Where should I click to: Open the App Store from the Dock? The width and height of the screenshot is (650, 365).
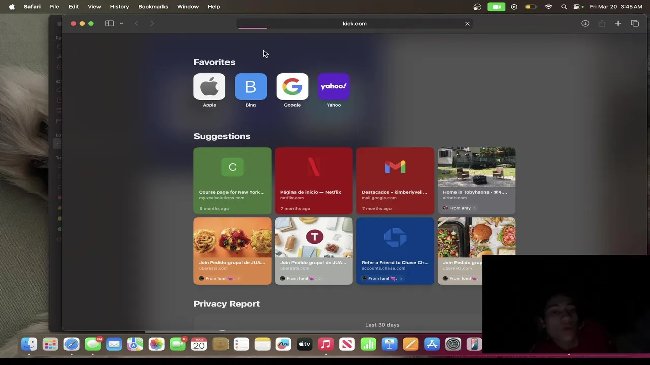click(432, 345)
